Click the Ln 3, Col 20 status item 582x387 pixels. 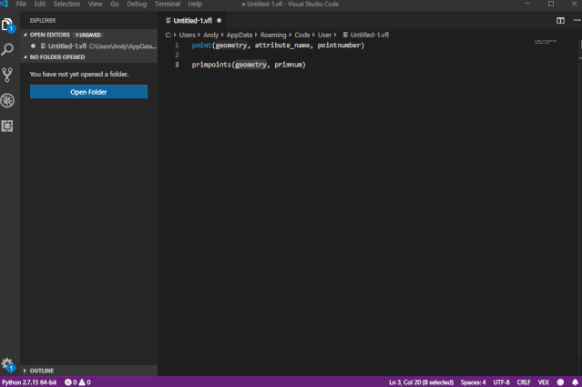pyautogui.click(x=422, y=382)
